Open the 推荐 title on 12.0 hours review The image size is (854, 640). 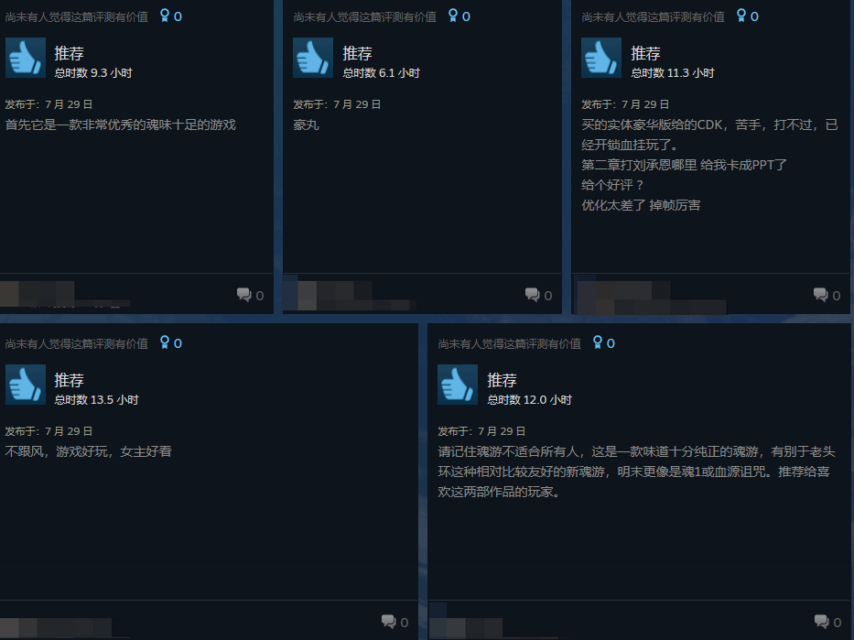point(502,380)
